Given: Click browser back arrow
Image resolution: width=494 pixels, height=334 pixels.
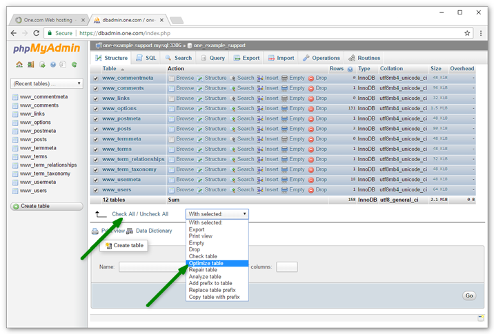Looking at the screenshot, I should [13, 33].
